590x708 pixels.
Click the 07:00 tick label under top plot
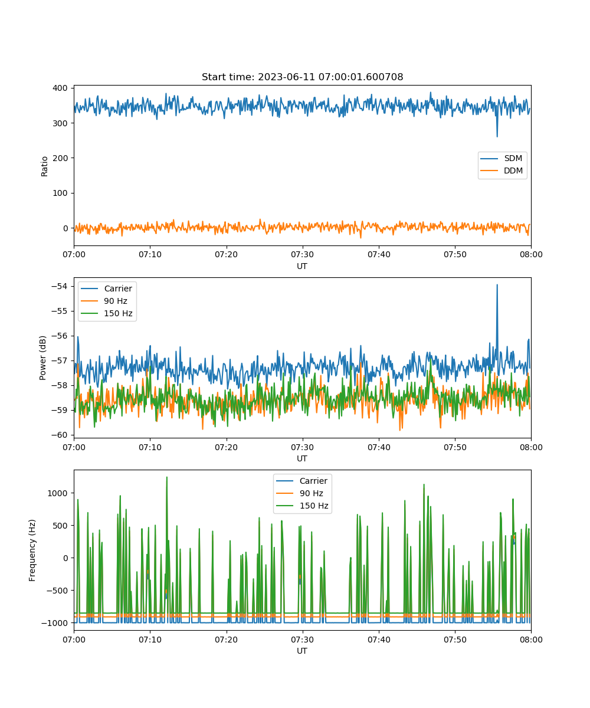pos(74,254)
